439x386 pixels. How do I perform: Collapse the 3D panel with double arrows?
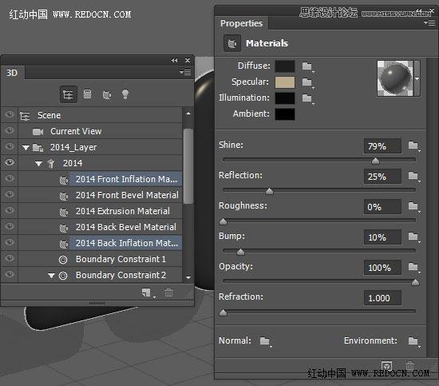pyautogui.click(x=174, y=60)
